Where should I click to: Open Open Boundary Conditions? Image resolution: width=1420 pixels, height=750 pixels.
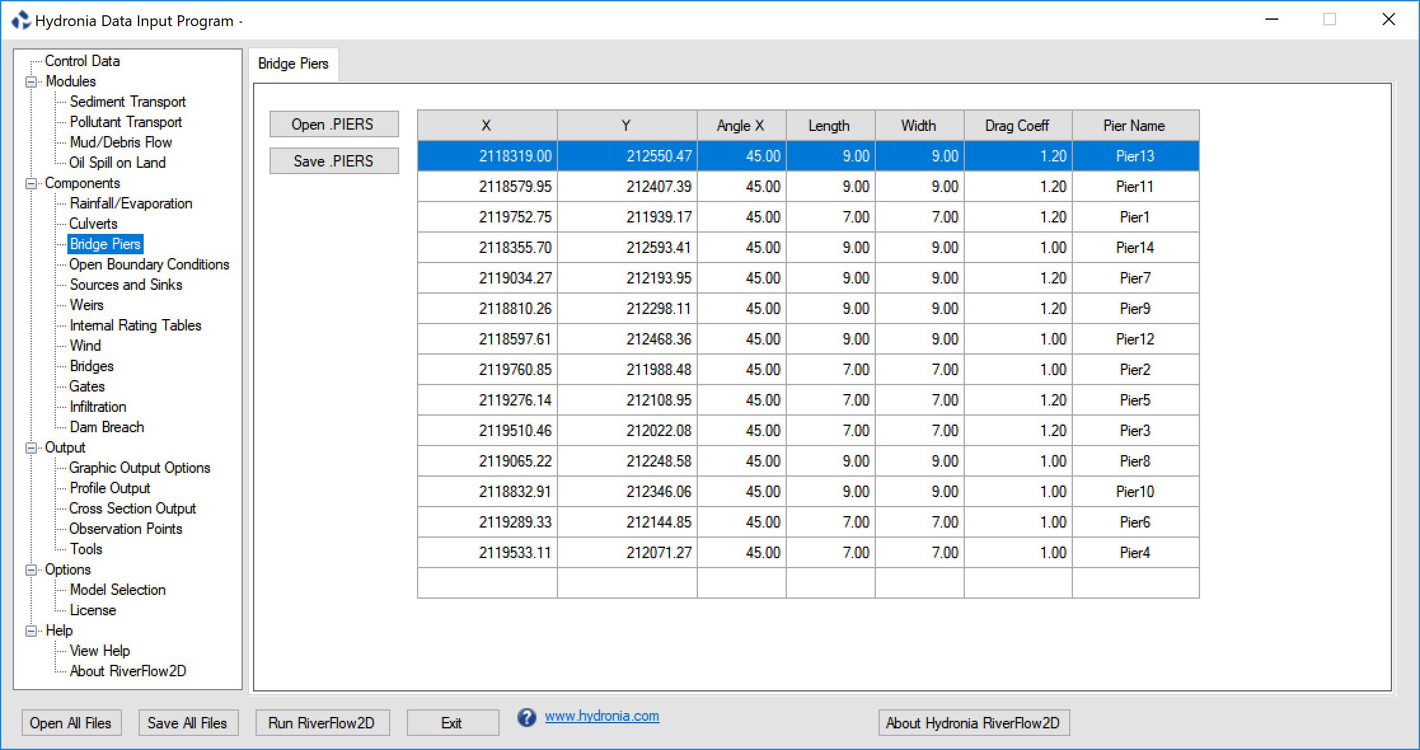click(149, 264)
